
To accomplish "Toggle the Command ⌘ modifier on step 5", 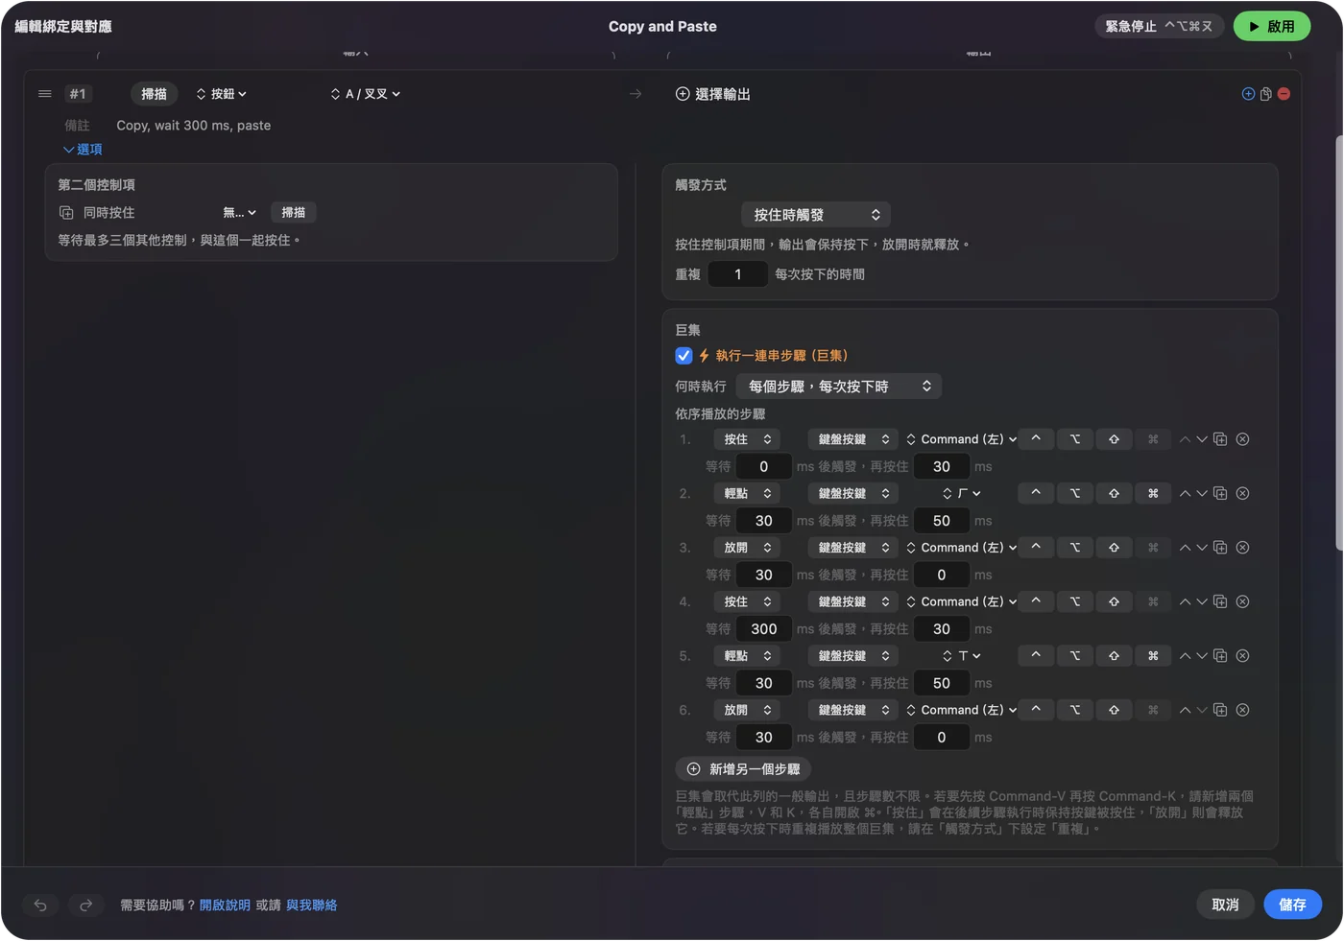I will click(x=1153, y=656).
